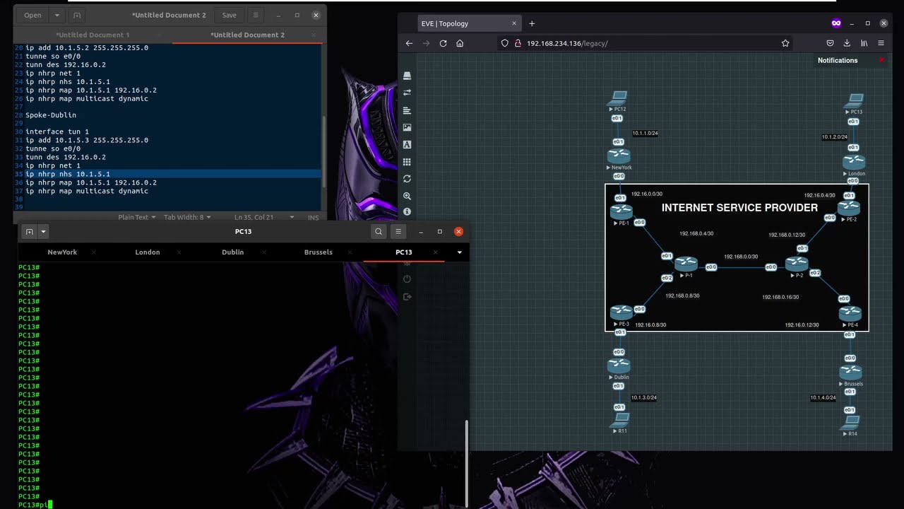Search in the PC13 terminal window
Screen dimensions: 904x509
(379, 231)
